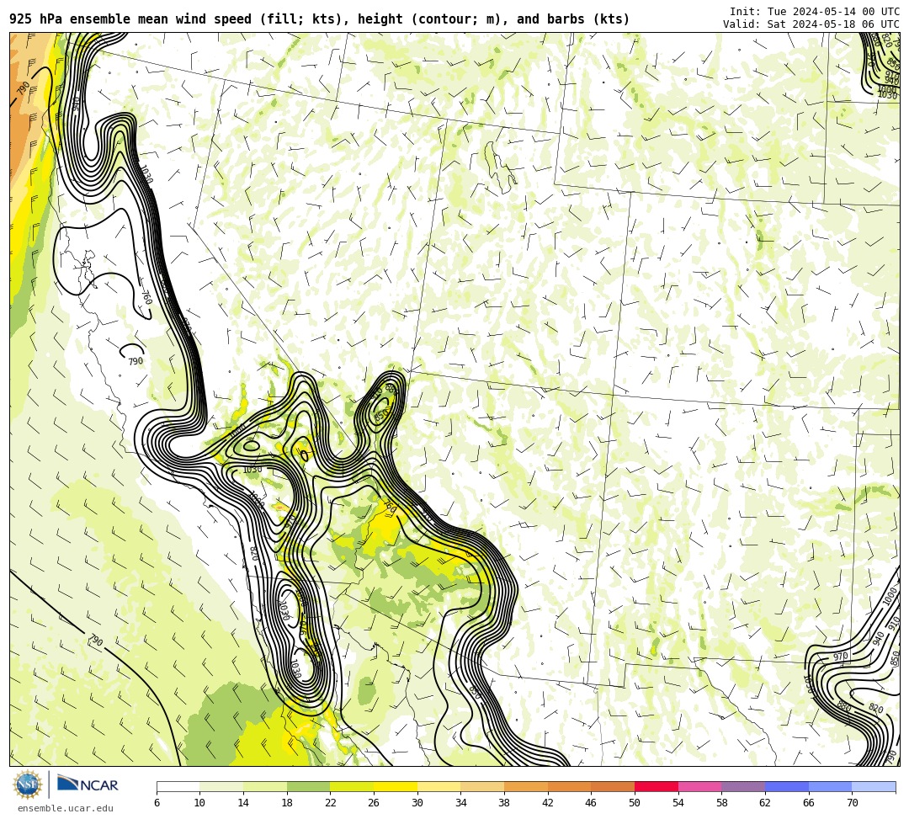Click the colorbar tick label '10'

click(200, 803)
